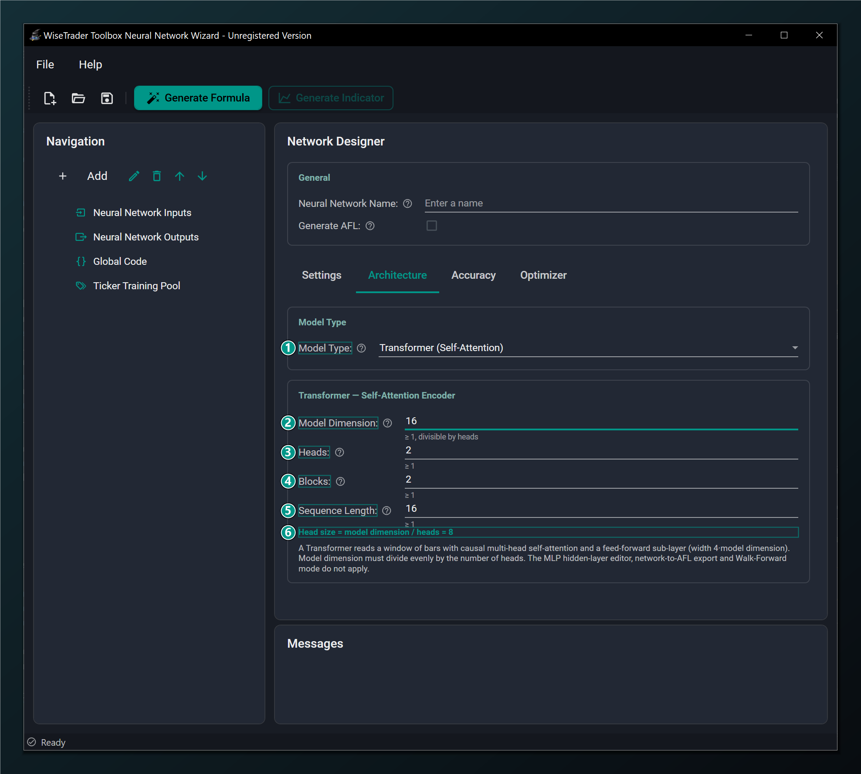Click the Model Dimension value field

[601, 421]
